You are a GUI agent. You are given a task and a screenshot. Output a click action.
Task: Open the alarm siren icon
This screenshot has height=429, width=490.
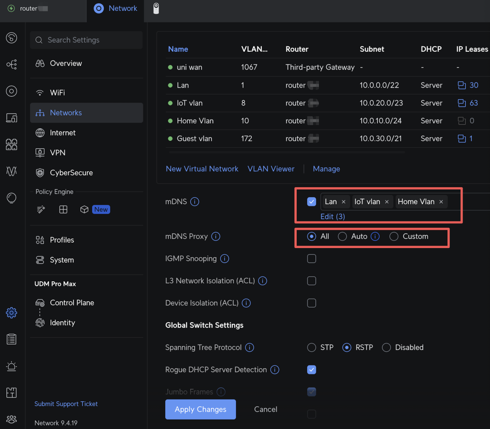click(x=11, y=366)
